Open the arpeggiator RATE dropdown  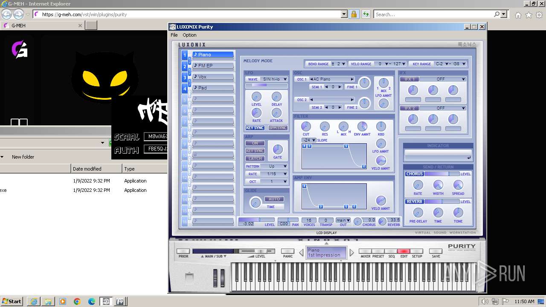pos(274,174)
